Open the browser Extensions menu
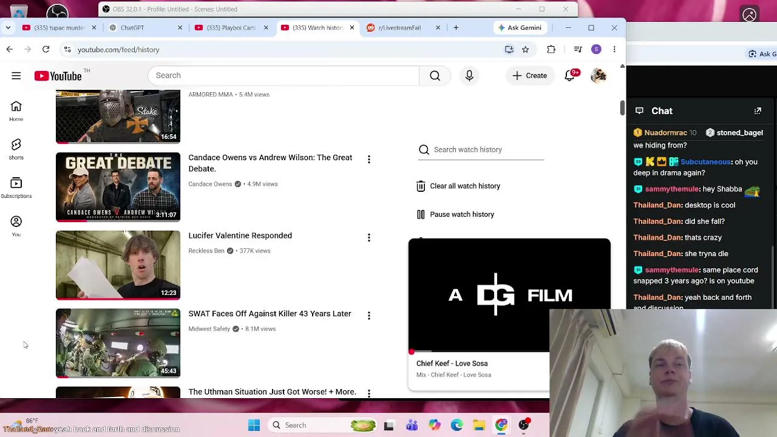Image resolution: width=777 pixels, height=437 pixels. point(551,50)
